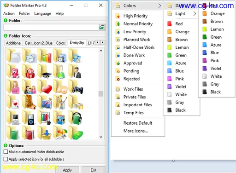Expand the Colors submenu arrow
Image resolution: width=236 pixels, height=173 pixels.
(x=160, y=6)
